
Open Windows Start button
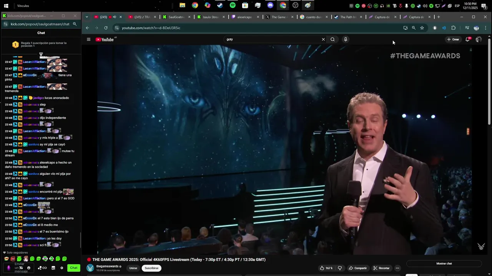[x=6, y=6]
